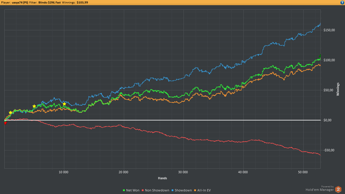Screen dimensions: 345x194
Task: Toggle the Non Showdown legend entry
Action: pyautogui.click(x=155, y=190)
